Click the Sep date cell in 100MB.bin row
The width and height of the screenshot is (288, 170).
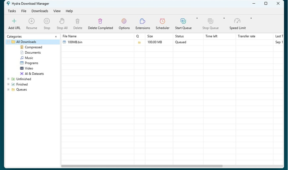click(x=279, y=42)
